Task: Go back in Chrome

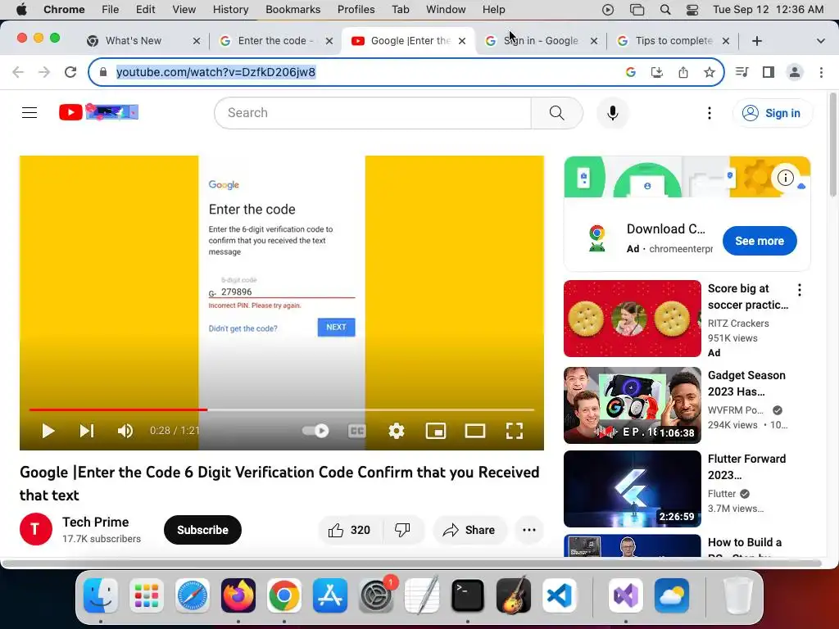Action: click(18, 72)
